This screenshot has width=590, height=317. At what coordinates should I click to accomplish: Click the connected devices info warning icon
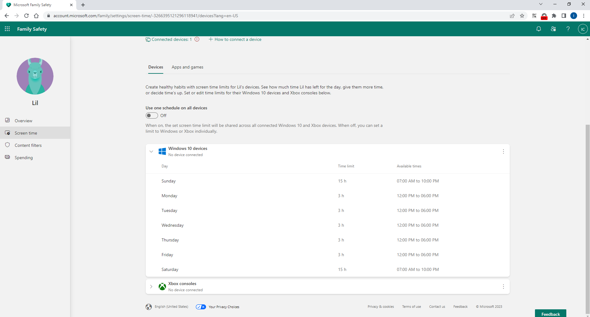(197, 39)
